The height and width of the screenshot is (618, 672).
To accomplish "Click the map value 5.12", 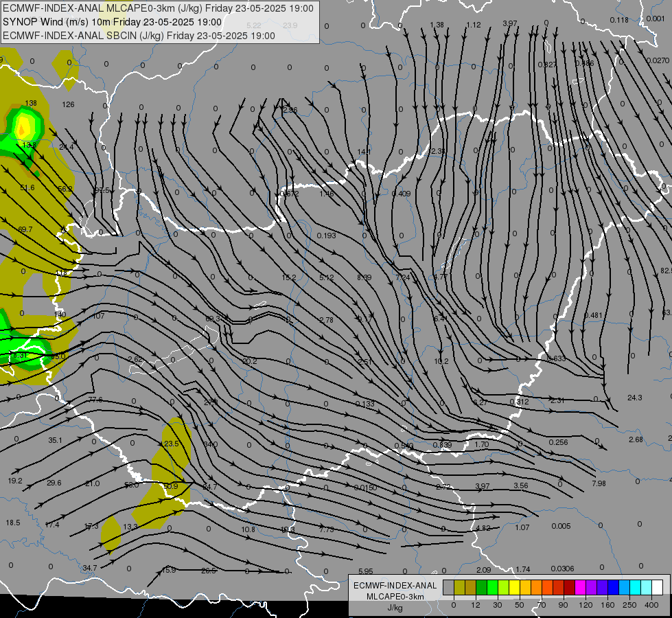I will point(327,277).
